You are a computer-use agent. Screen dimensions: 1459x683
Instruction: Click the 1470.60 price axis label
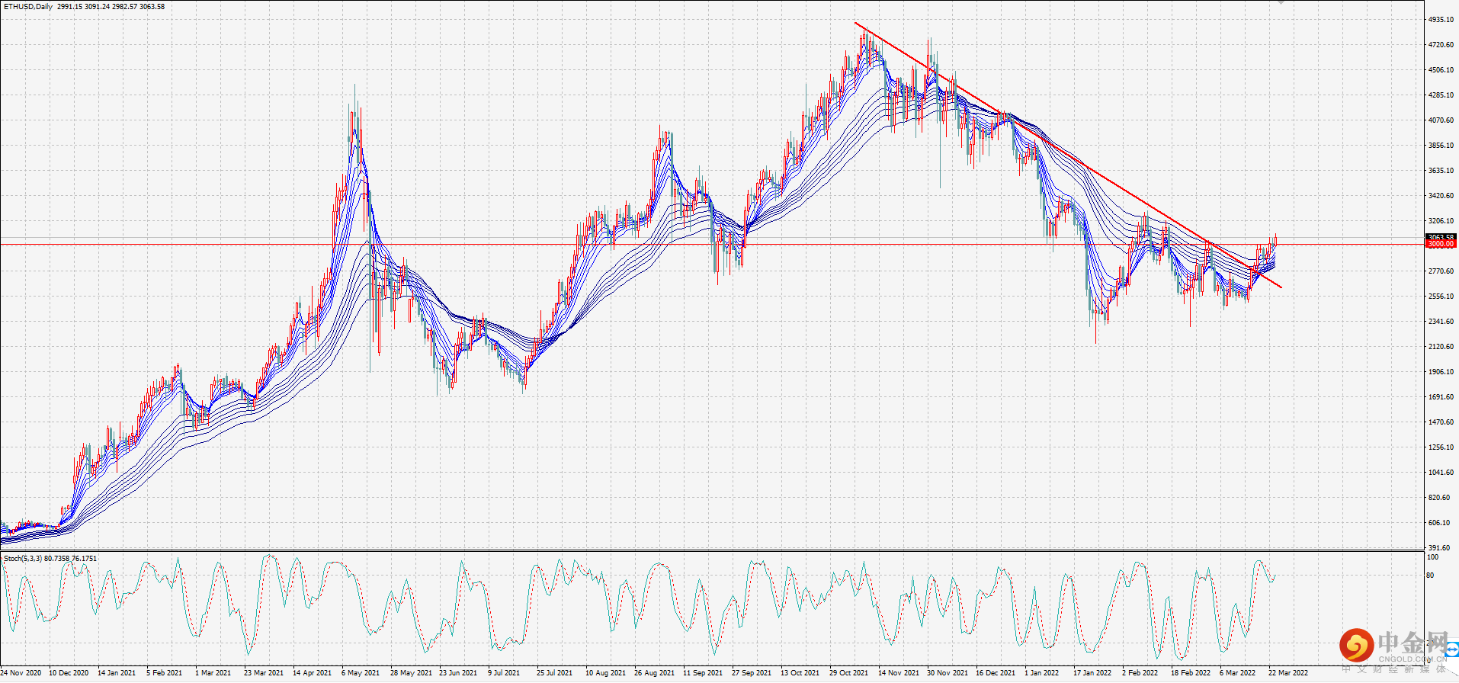pos(1441,422)
